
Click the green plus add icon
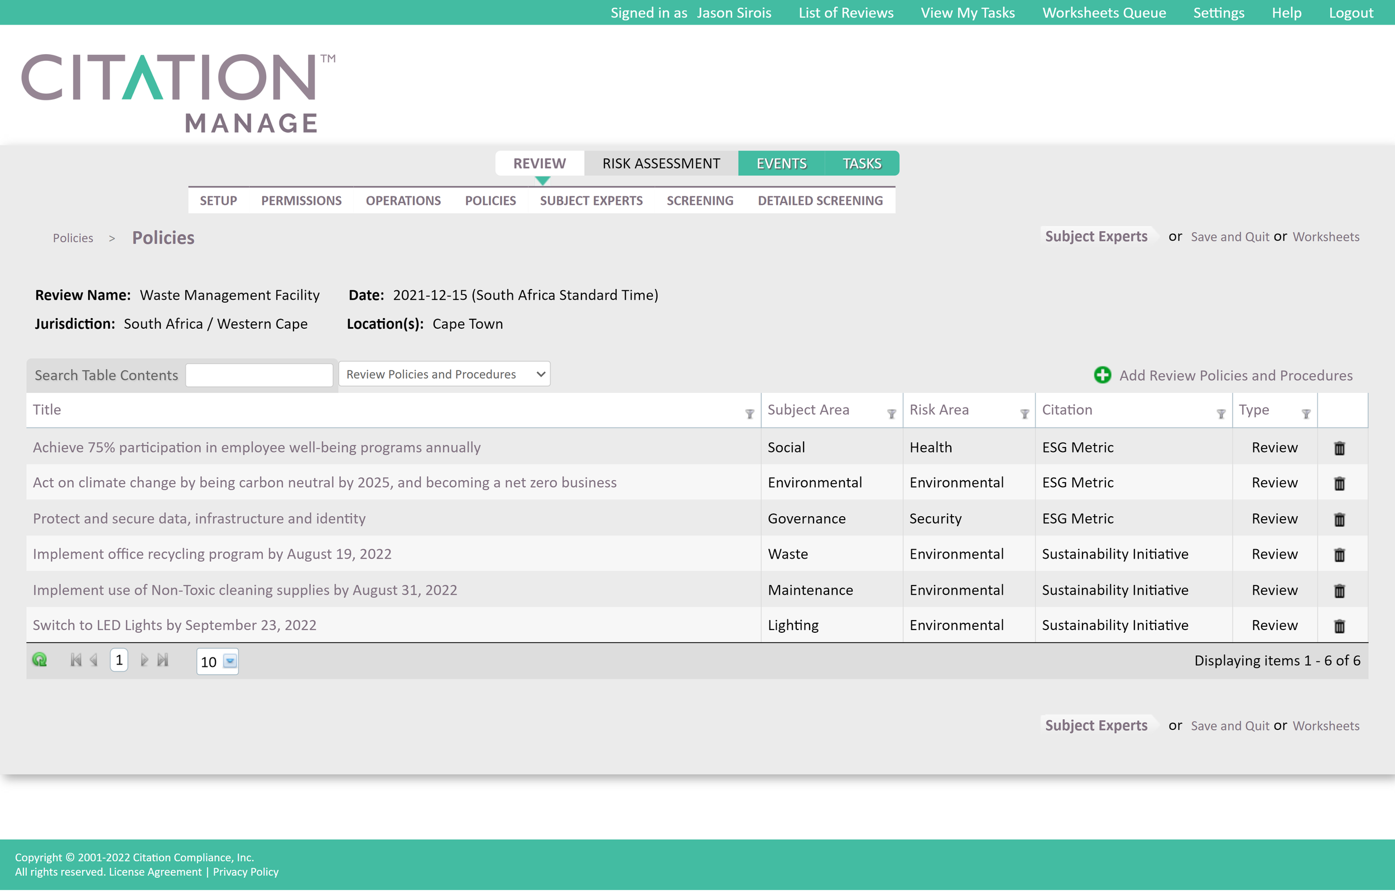point(1103,376)
